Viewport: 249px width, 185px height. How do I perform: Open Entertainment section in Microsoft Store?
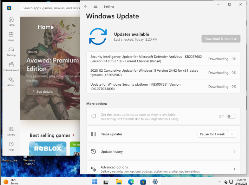coord(11,67)
